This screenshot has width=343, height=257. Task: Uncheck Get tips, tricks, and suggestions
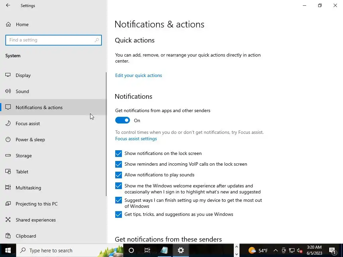pos(119,215)
